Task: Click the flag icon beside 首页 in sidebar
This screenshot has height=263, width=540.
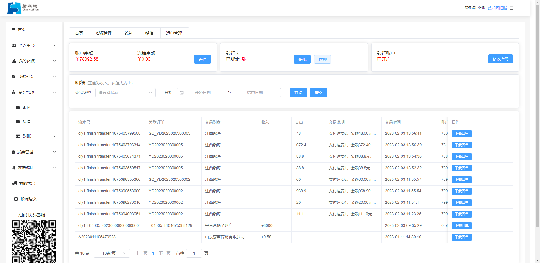Action: coord(13,29)
